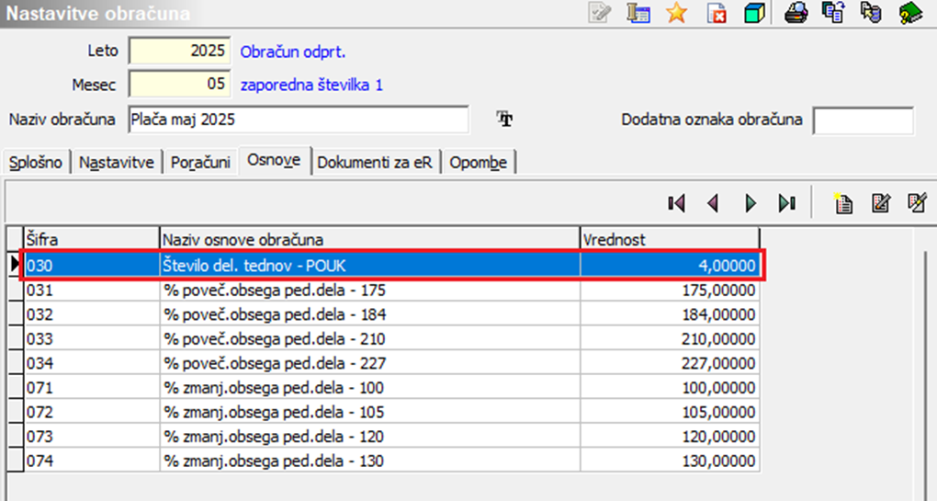Click the Naziv osnove obračuna column header
This screenshot has width=937, height=501.
pyautogui.click(x=370, y=240)
